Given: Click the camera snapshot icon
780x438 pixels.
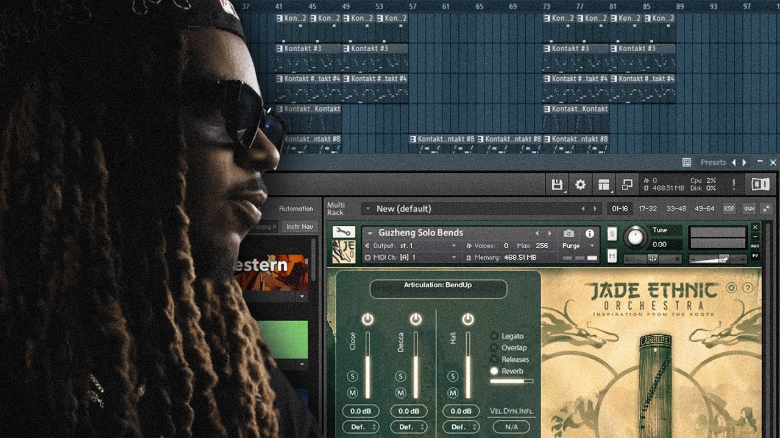Looking at the screenshot, I should click(569, 233).
